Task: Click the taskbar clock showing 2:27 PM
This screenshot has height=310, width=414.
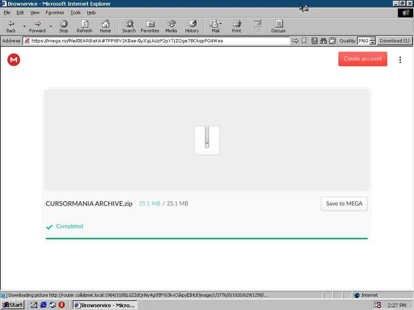Action: pos(397,305)
